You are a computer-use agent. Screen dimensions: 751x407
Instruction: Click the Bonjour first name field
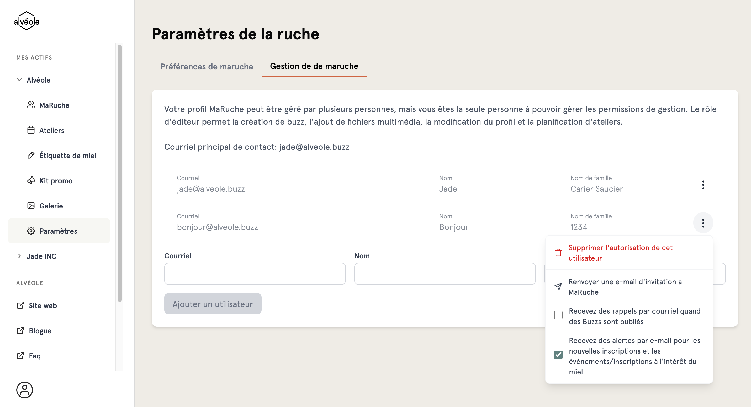click(x=500, y=227)
